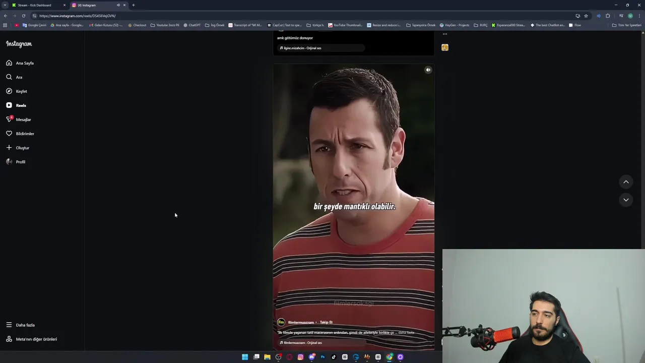Open the Windows Start menu

coord(245,357)
